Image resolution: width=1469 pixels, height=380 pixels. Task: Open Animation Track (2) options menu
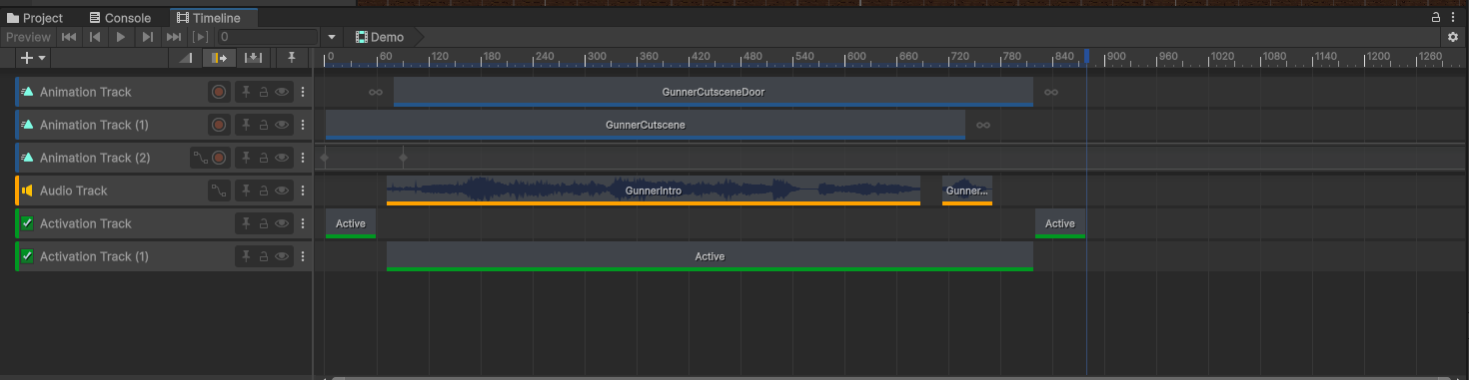pos(303,158)
